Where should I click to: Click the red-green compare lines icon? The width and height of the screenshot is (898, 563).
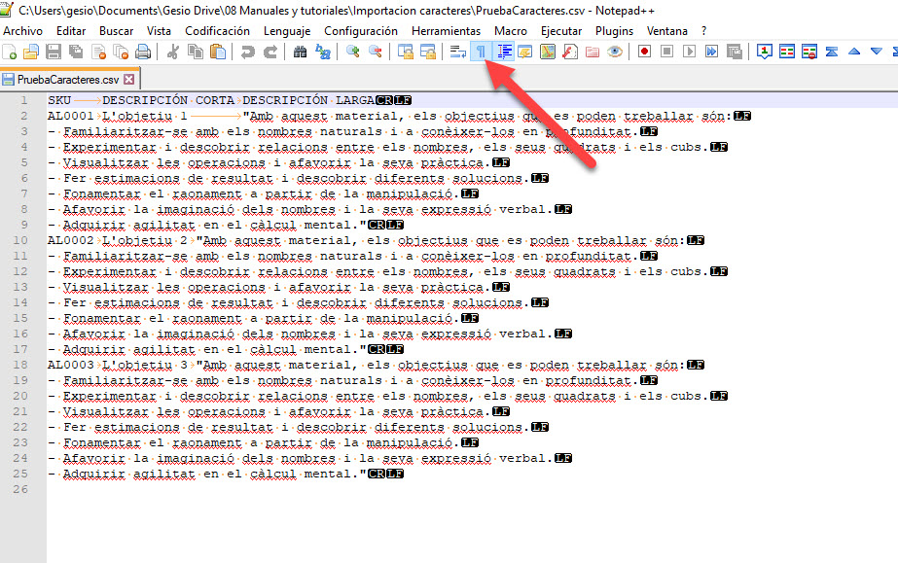[787, 53]
